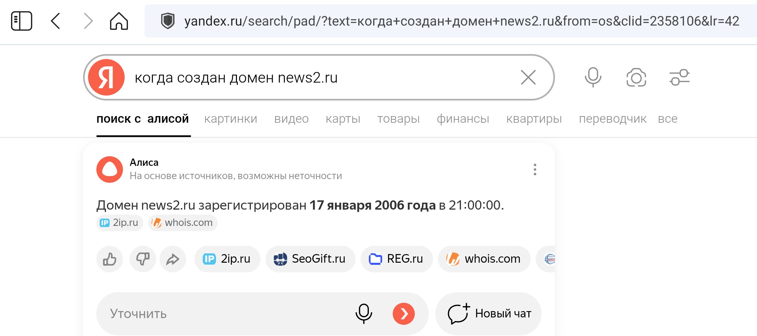Toggle the browser sidebar panel

coord(22,21)
